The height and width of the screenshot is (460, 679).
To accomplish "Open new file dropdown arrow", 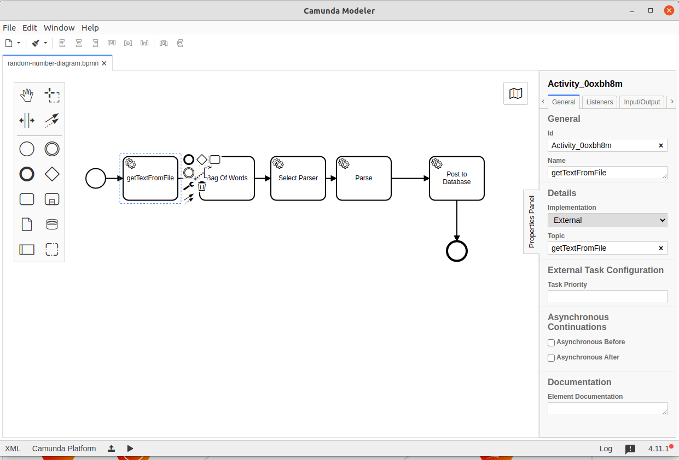I will (19, 43).
